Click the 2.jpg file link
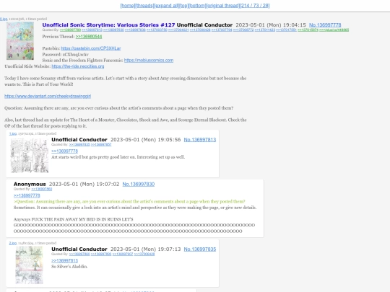 pyautogui.click(x=13, y=243)
